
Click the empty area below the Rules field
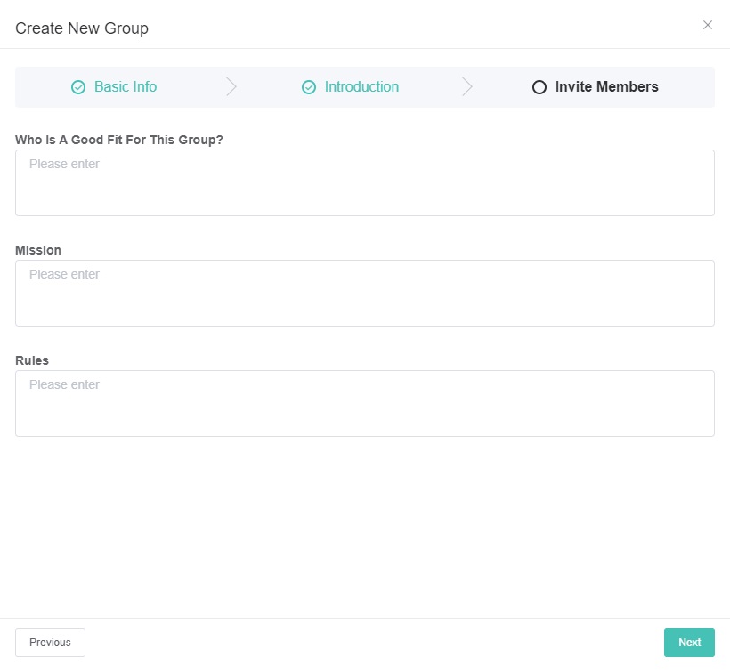tap(365, 525)
